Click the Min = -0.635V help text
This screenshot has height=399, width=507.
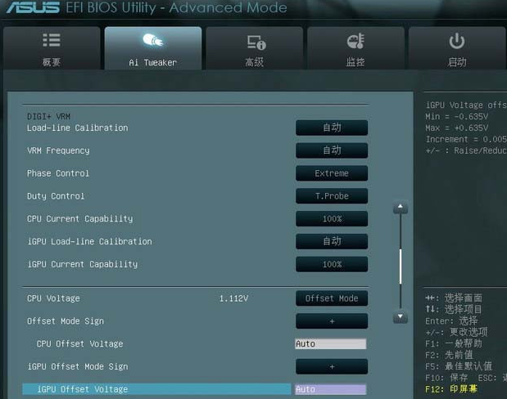(456, 116)
